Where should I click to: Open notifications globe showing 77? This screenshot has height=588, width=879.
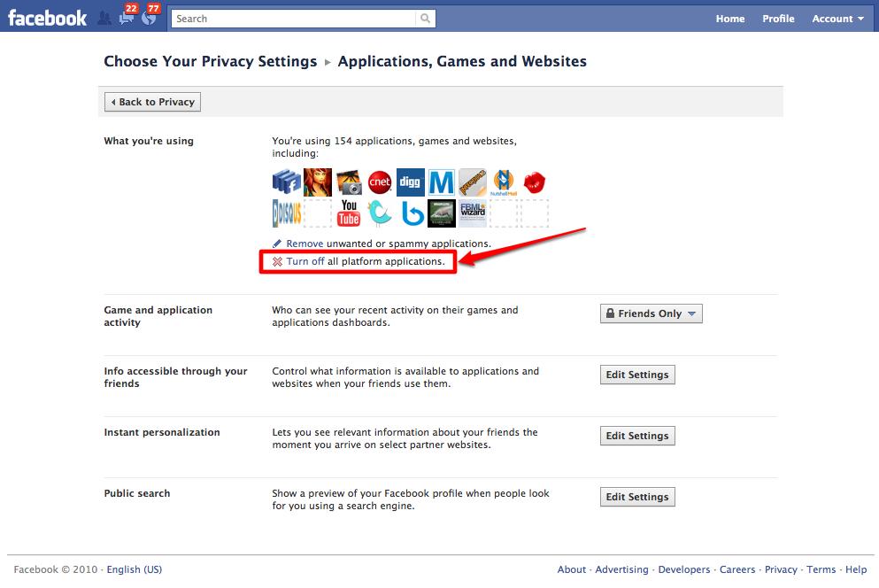[x=149, y=18]
